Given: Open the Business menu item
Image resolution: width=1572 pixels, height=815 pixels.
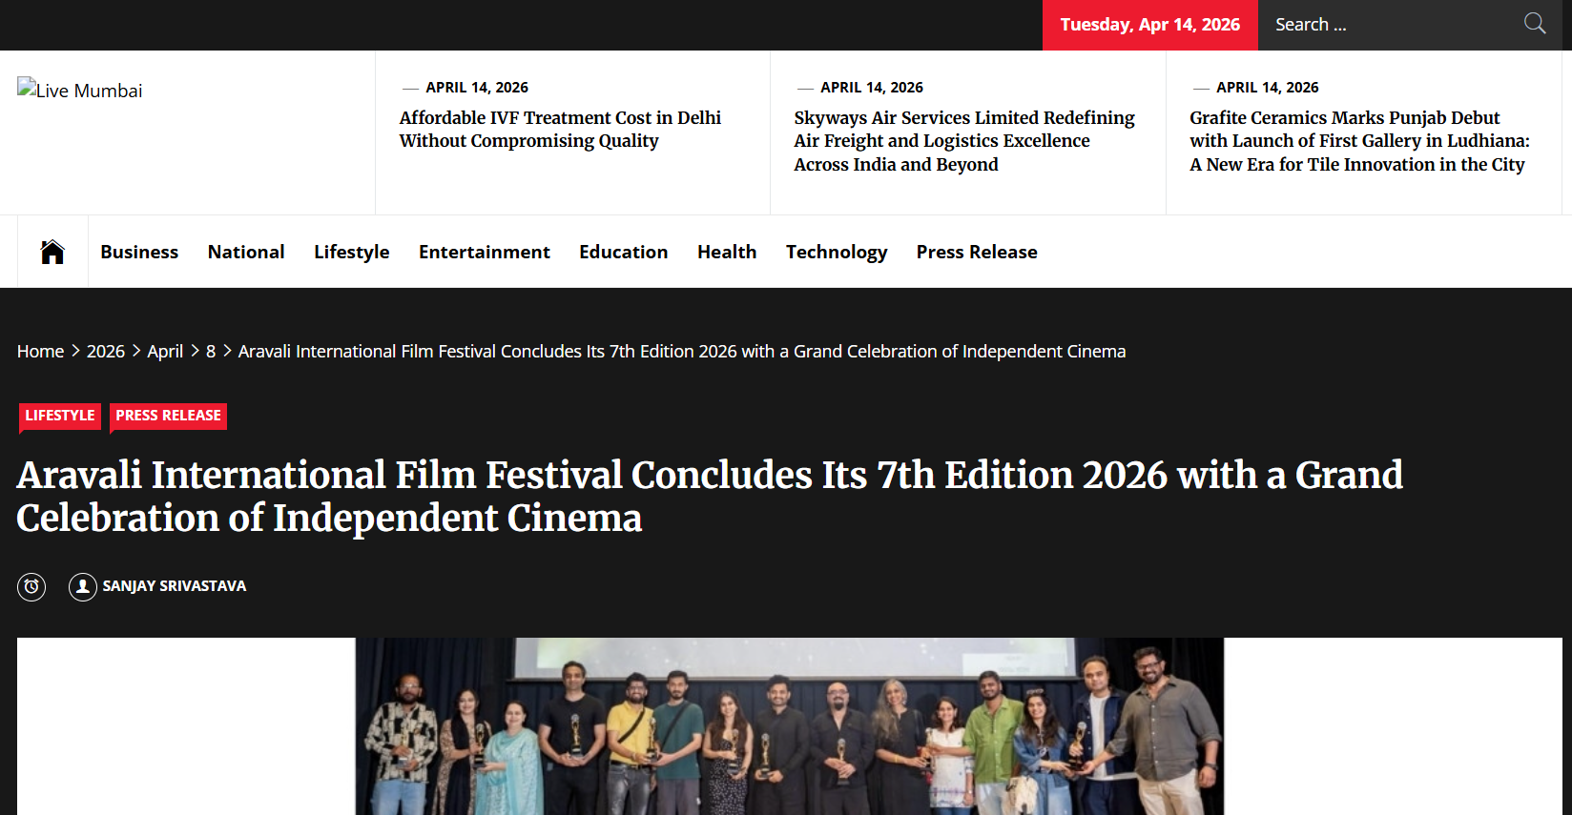Looking at the screenshot, I should pyautogui.click(x=139, y=252).
